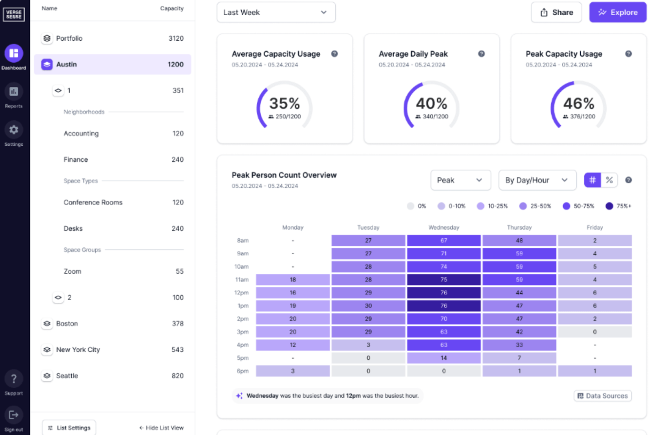Open the By Day/Hour grouping dropdown
652x435 pixels.
(x=537, y=180)
